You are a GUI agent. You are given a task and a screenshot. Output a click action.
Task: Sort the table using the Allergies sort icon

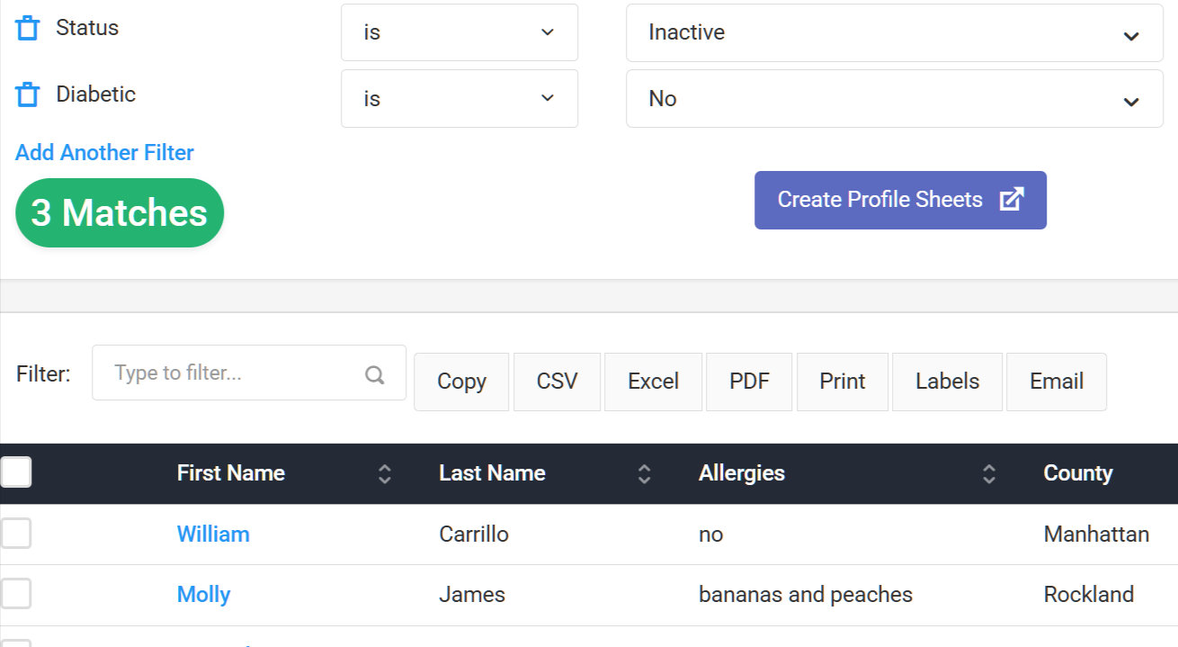(x=988, y=472)
